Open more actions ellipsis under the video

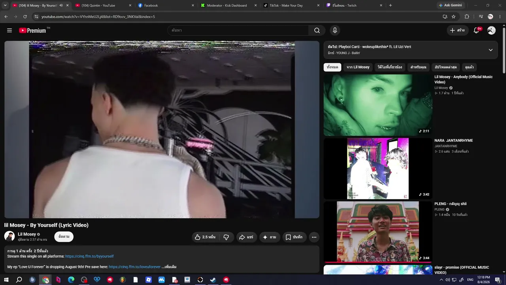click(314, 237)
